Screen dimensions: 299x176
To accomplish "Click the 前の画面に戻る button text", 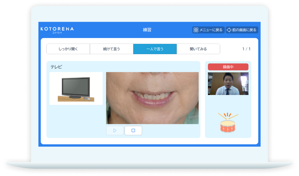I will [x=244, y=30].
